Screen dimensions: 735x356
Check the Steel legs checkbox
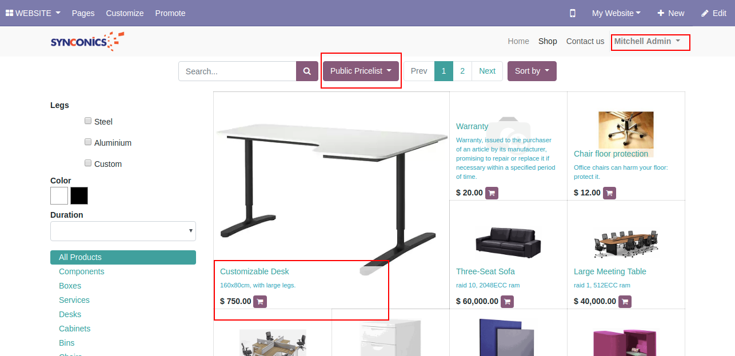[x=88, y=121]
